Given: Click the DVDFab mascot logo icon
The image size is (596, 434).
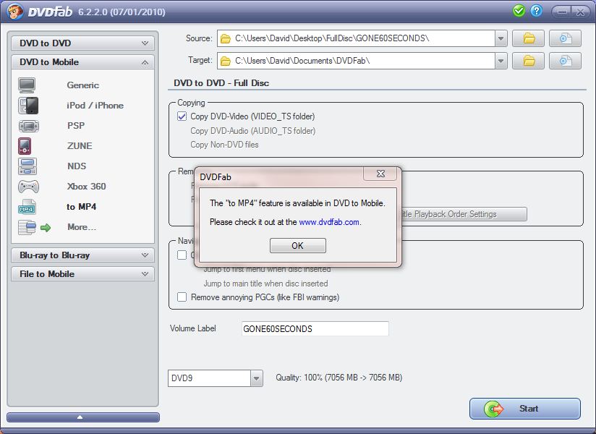Looking at the screenshot, I should [15, 12].
